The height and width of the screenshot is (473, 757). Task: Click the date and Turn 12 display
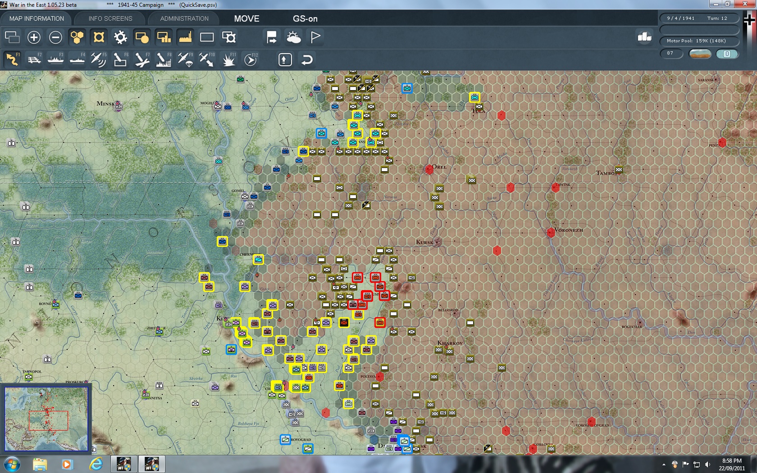pos(699,18)
